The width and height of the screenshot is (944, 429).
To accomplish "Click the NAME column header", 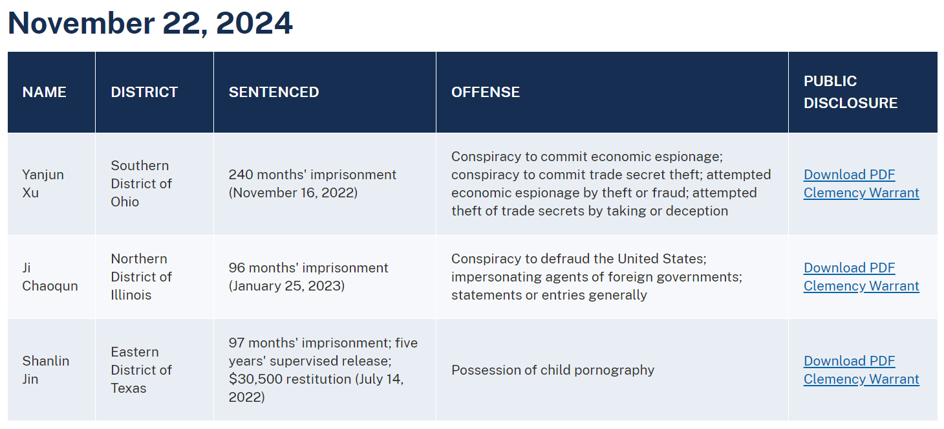I will tap(45, 92).
